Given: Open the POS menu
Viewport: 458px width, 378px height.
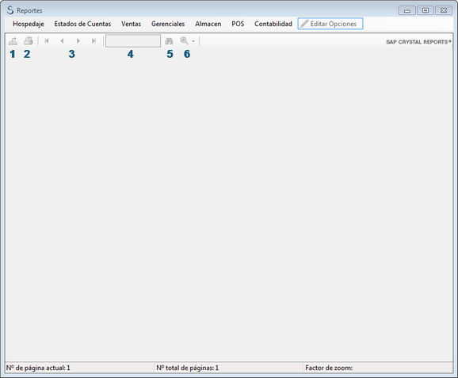Looking at the screenshot, I should 238,24.
